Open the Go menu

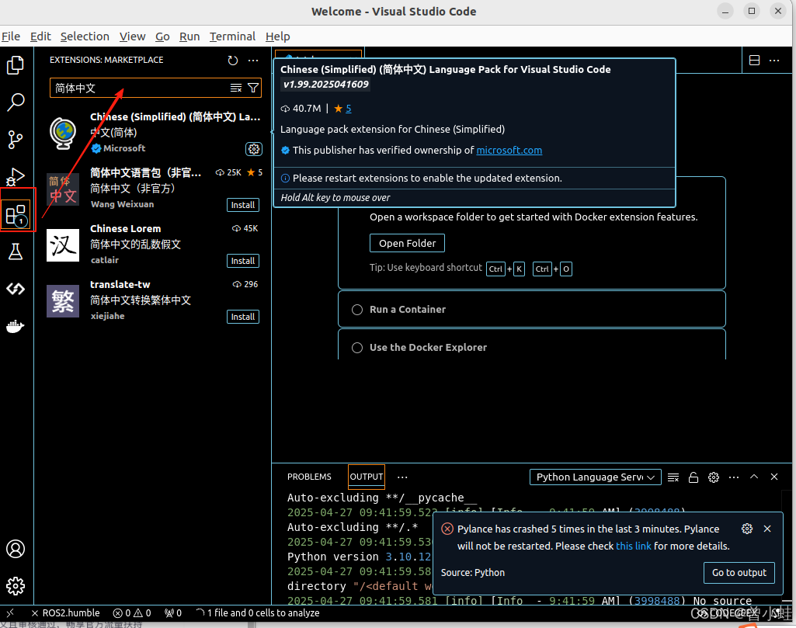pyautogui.click(x=162, y=36)
